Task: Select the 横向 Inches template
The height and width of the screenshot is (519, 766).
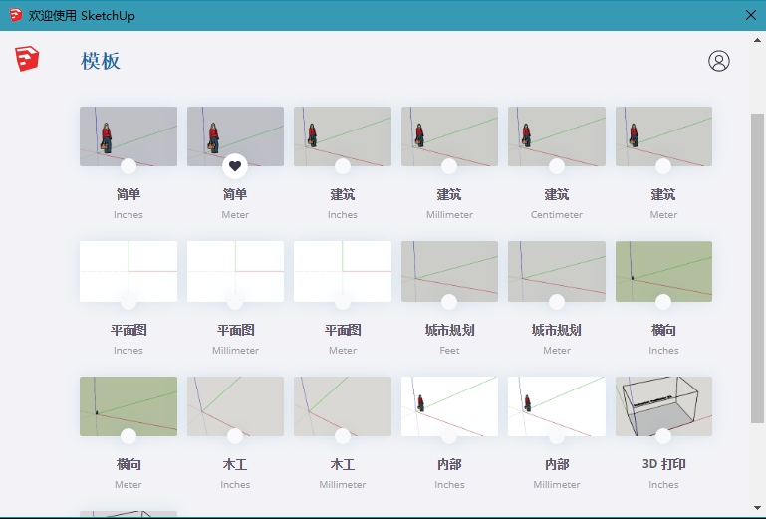Action: (x=663, y=269)
